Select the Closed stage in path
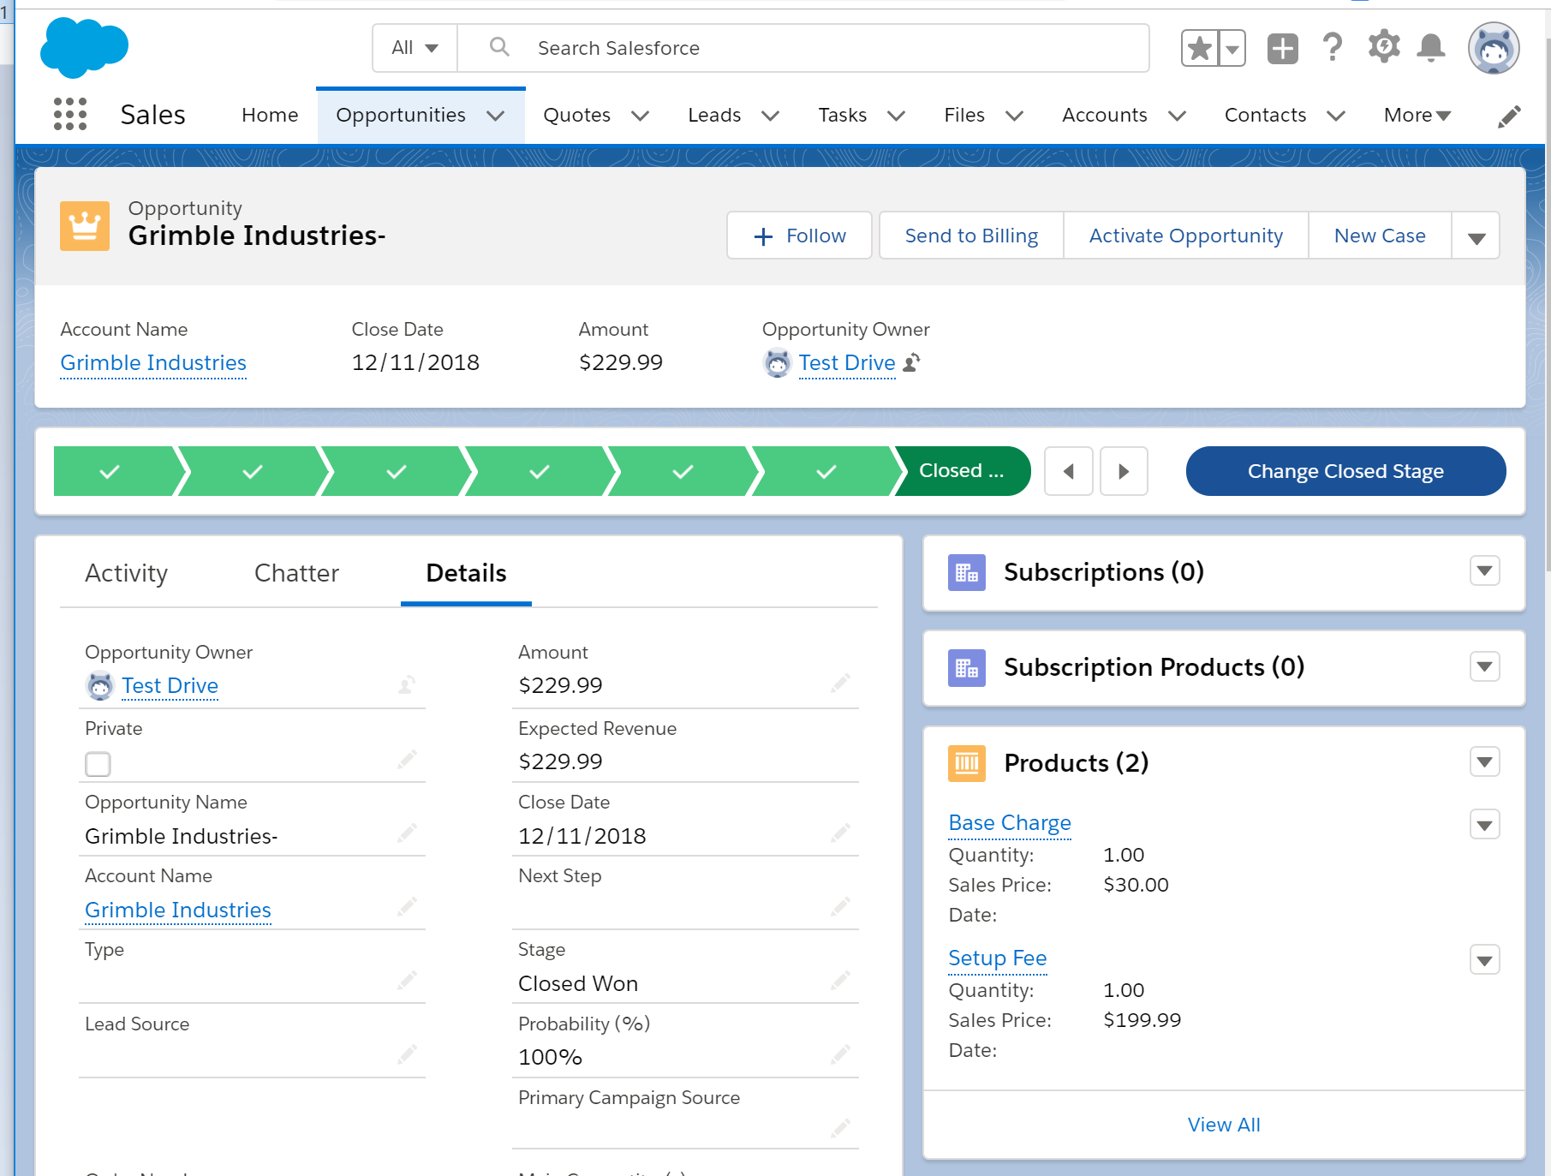The image size is (1551, 1176). coord(961,471)
